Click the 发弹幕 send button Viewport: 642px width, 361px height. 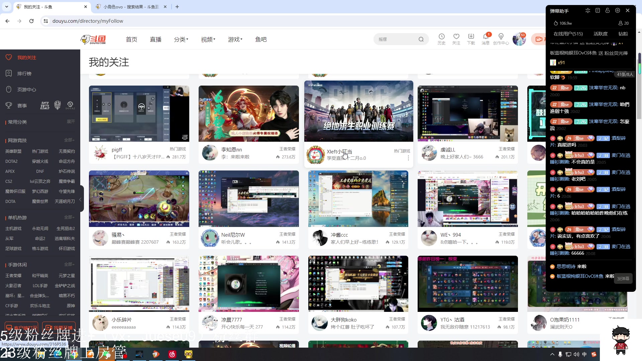[x=623, y=278]
